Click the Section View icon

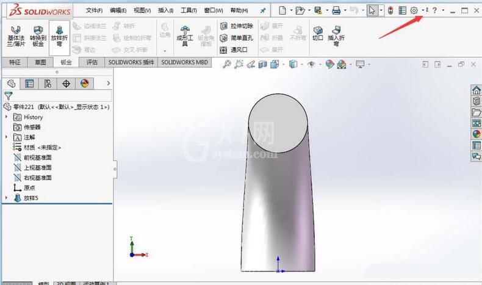262,64
